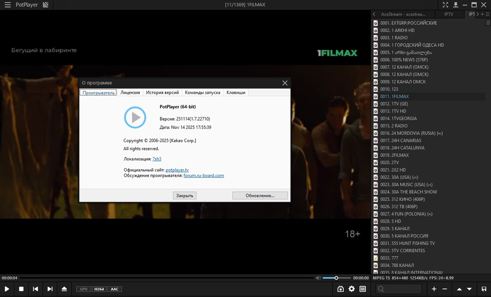Click the Eject/Open file icon
The height and width of the screenshot is (297, 491).
click(x=64, y=289)
